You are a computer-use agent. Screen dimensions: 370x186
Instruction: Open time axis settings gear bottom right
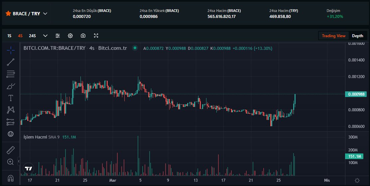(x=357, y=181)
